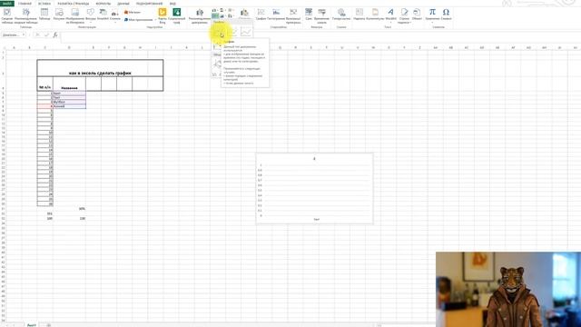Insert a Таблица from the ribbon
This screenshot has width=581, height=327.
pyautogui.click(x=44, y=15)
